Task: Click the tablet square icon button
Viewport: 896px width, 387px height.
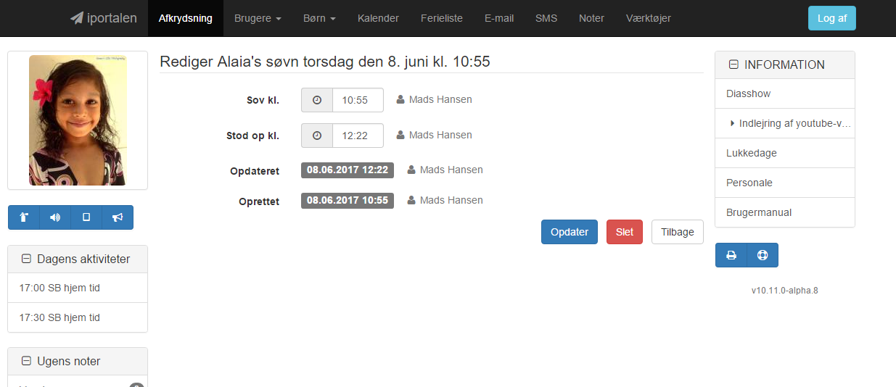Action: (86, 217)
